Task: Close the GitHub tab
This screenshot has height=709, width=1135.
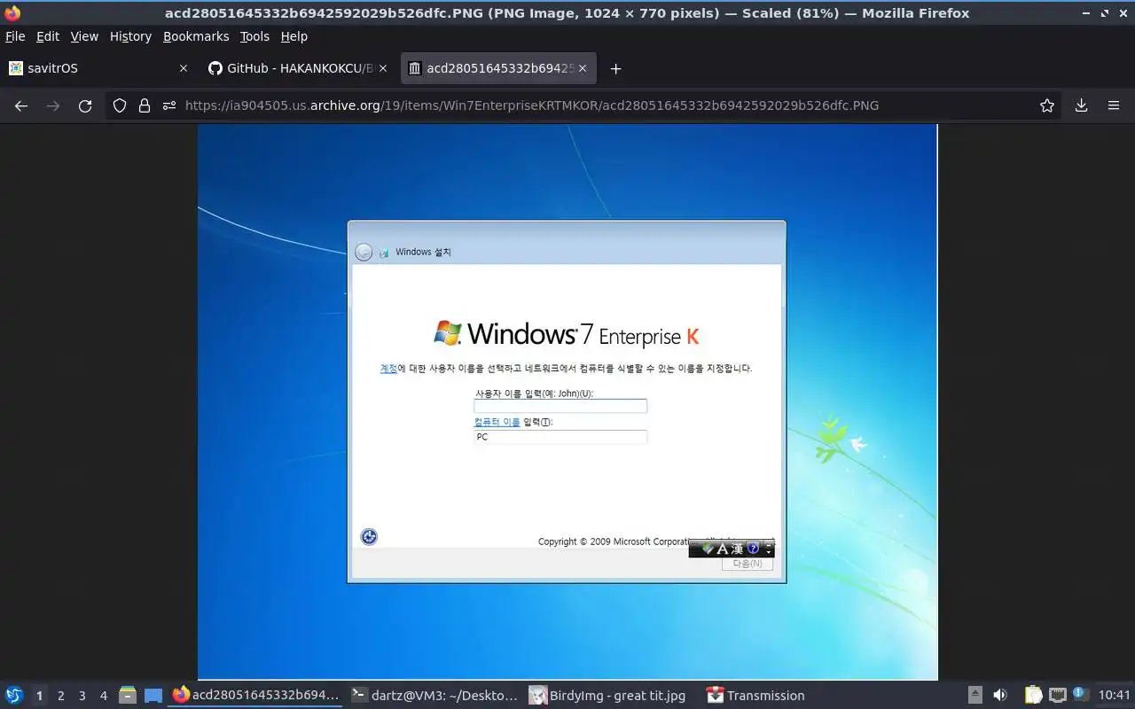Action: (x=383, y=68)
